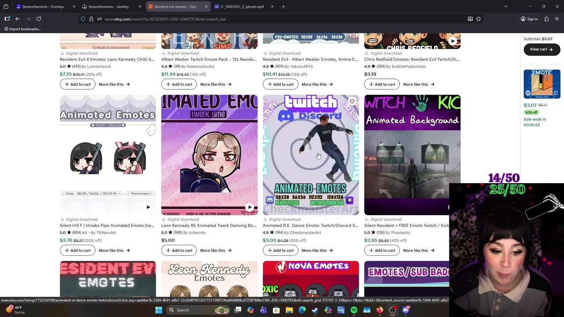Screen dimensions: 564x317
Task: Close the Resident evil emotes Etsy tab
Action: [x=206, y=7]
